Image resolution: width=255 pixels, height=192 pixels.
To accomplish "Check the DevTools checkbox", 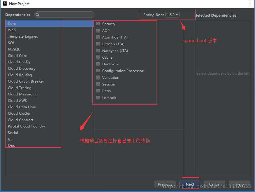I will click(x=98, y=64).
